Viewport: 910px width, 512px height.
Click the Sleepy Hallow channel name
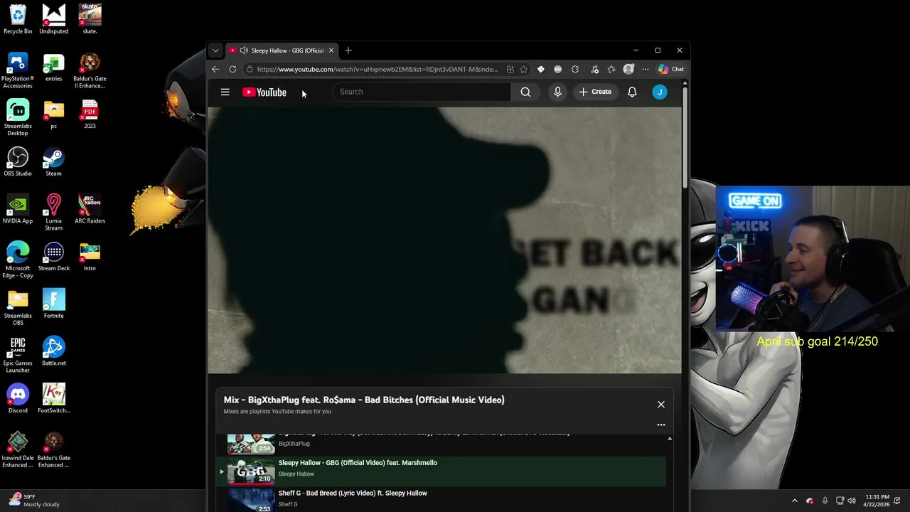[296, 474]
